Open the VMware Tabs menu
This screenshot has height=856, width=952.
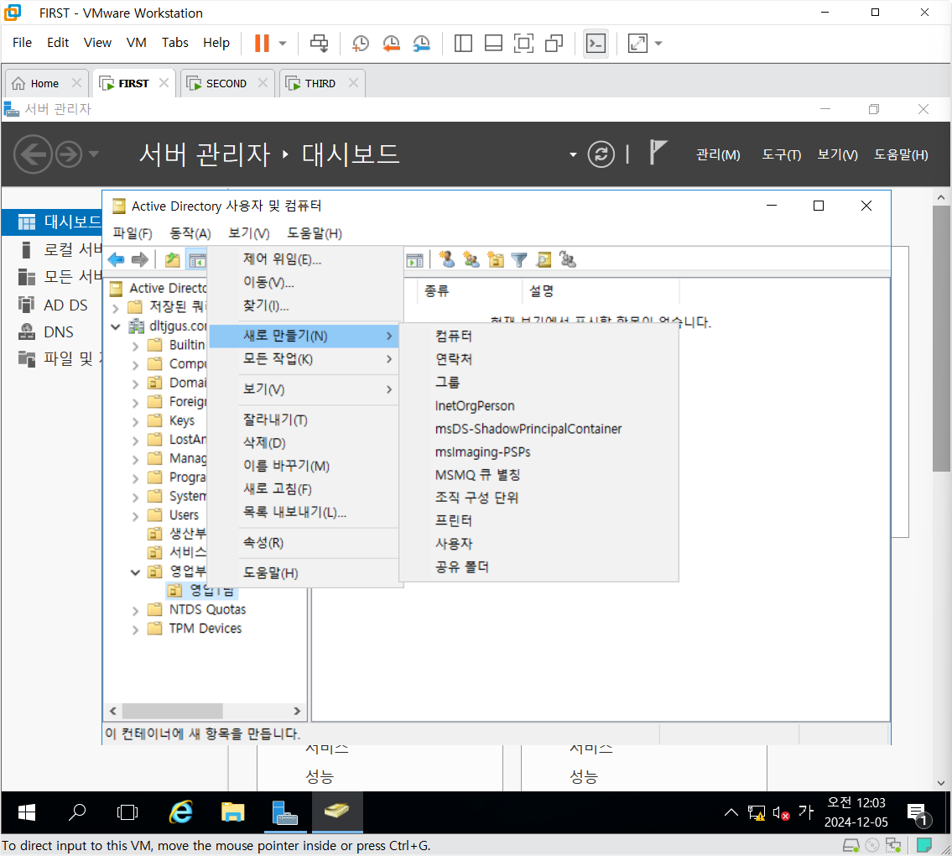tap(174, 43)
